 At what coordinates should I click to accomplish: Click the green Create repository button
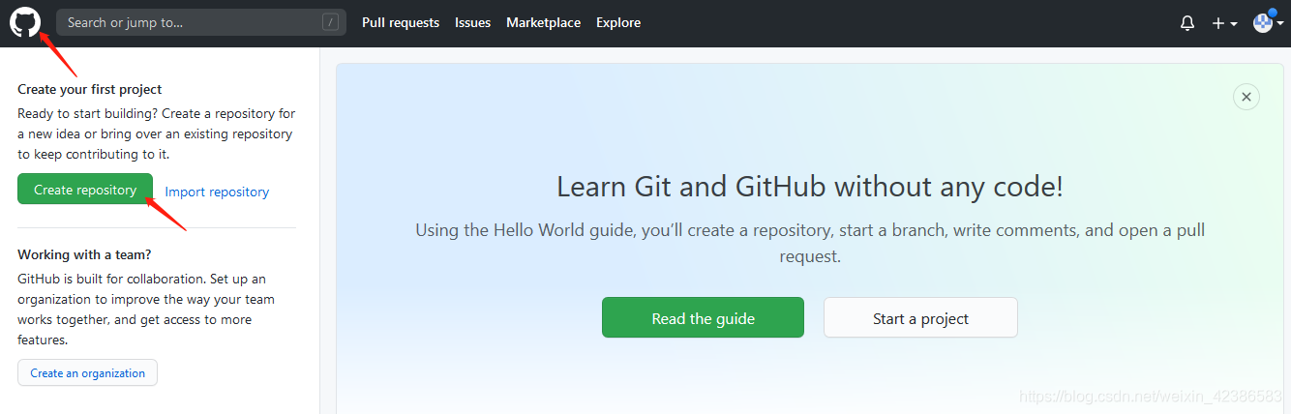[x=85, y=190]
